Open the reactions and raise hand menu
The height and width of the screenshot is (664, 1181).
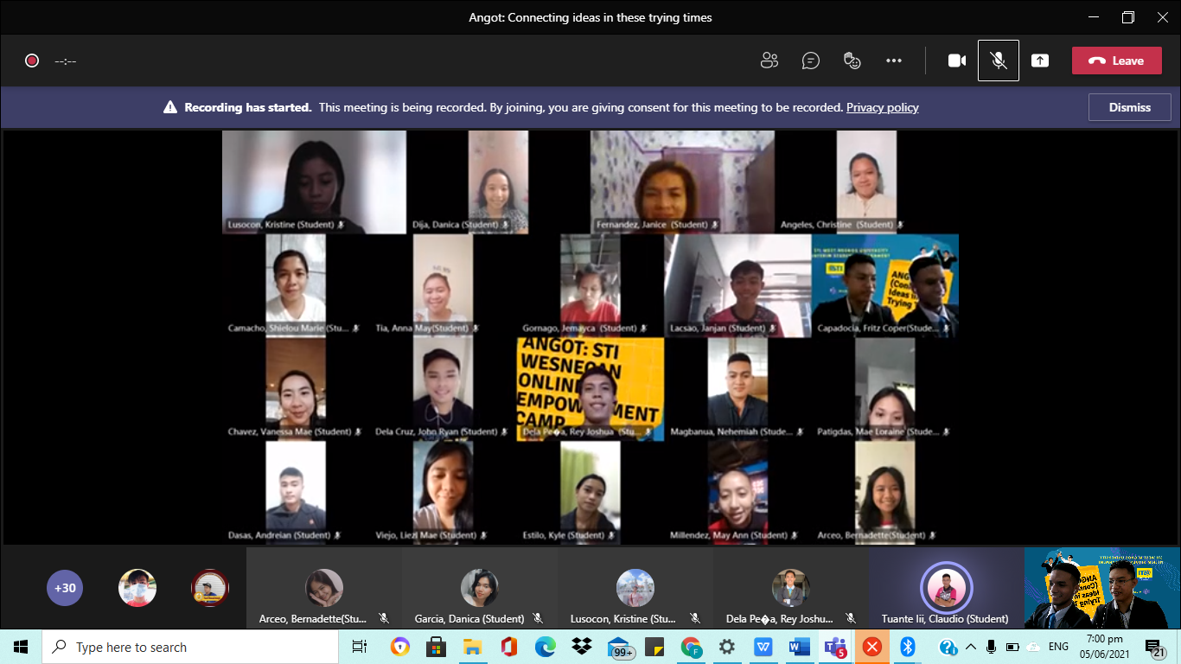click(x=852, y=61)
